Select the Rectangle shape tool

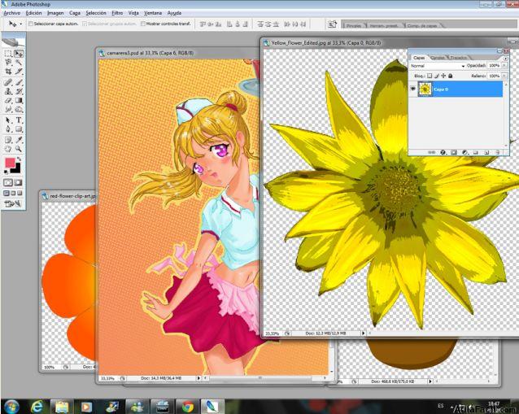coord(19,129)
